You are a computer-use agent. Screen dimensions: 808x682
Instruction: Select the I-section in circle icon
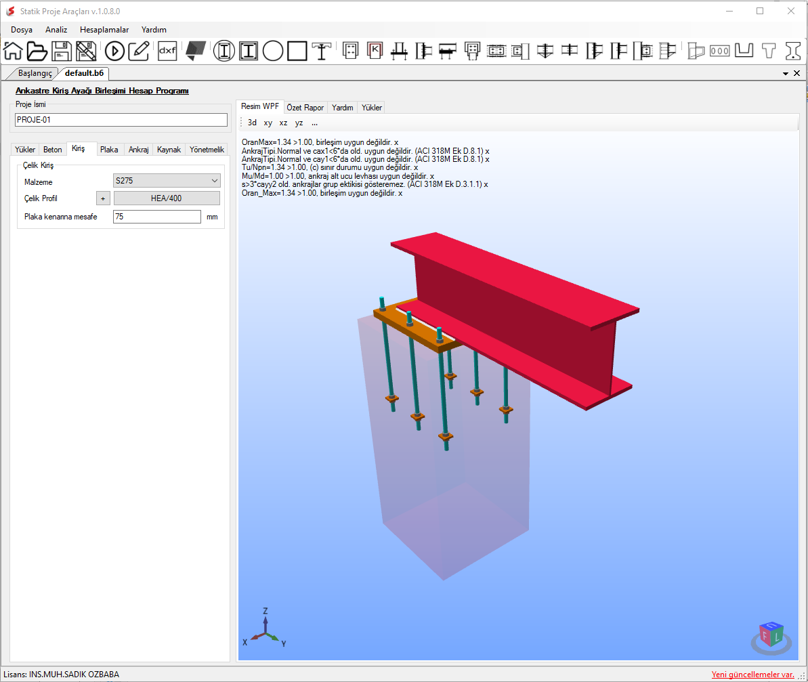(x=224, y=51)
